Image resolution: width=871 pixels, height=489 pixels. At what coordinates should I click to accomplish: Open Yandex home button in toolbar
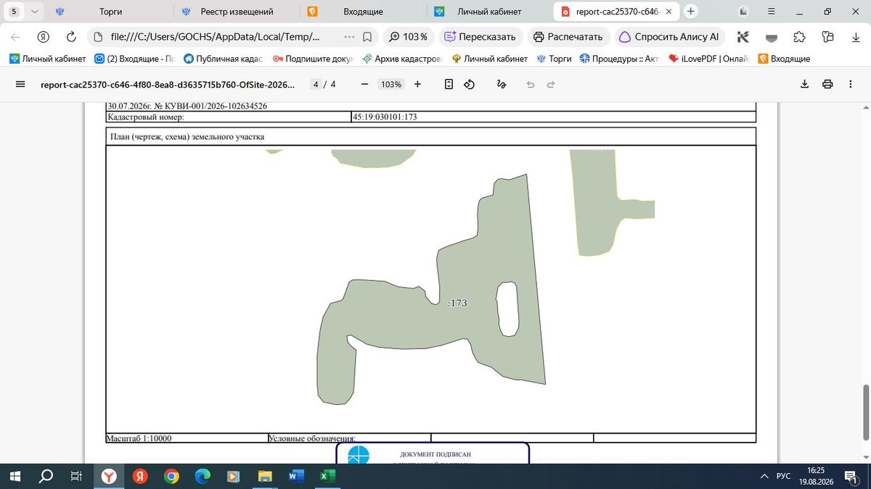point(44,37)
